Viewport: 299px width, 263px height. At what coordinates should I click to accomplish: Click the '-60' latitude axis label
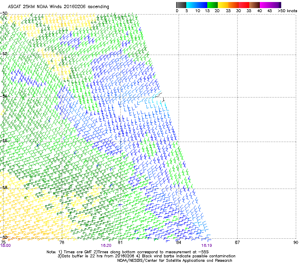click(4, 237)
